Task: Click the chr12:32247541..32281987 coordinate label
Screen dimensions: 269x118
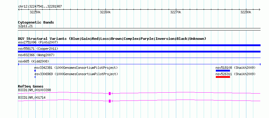Action: [40, 7]
